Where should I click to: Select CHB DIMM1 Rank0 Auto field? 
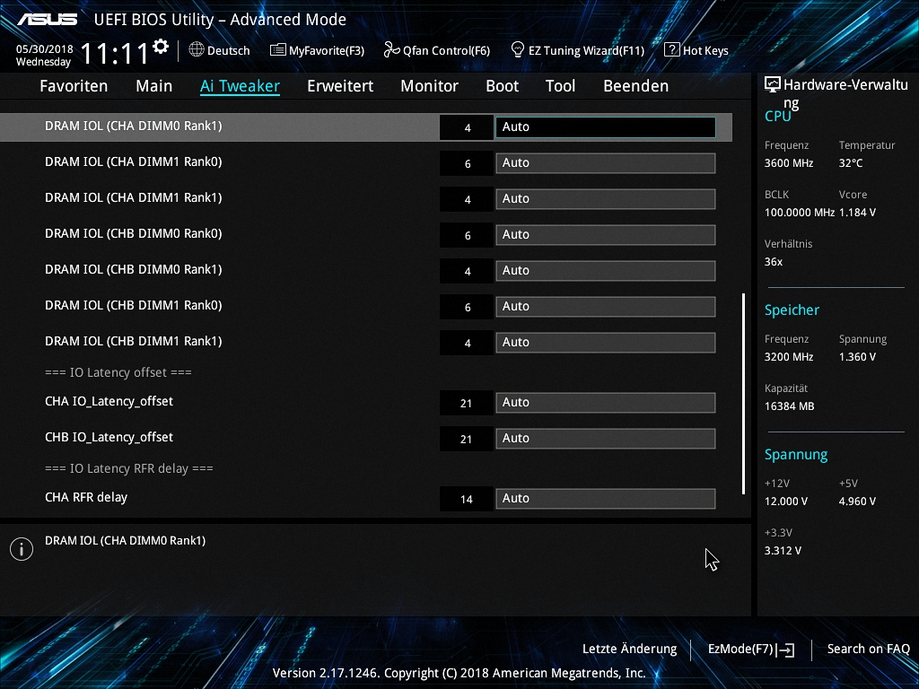click(x=606, y=307)
